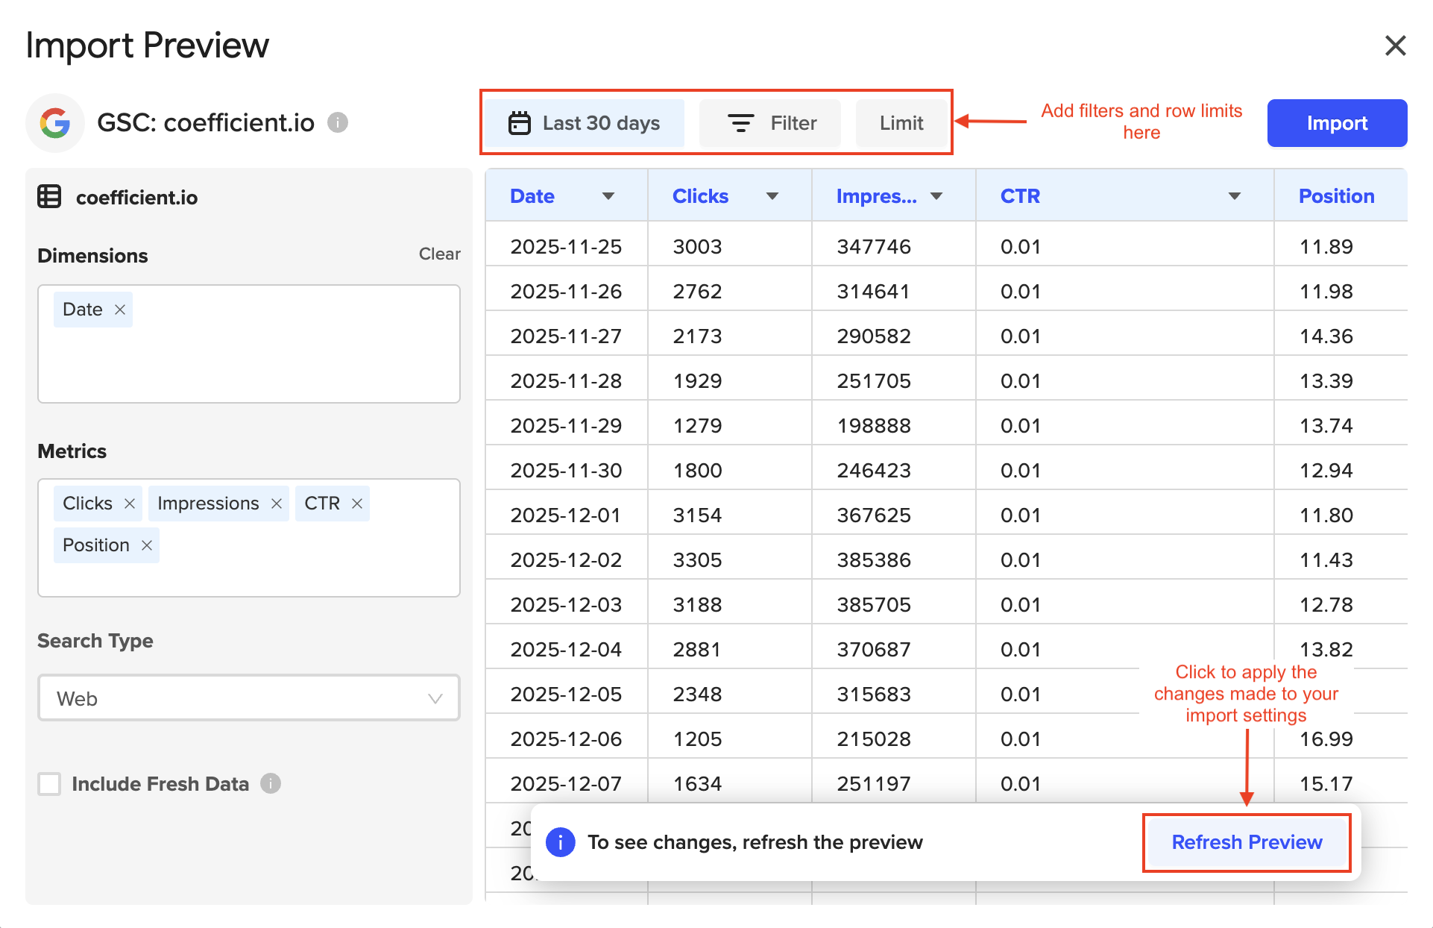The height and width of the screenshot is (928, 1433).
Task: Click Refresh Preview
Action: [x=1247, y=842]
